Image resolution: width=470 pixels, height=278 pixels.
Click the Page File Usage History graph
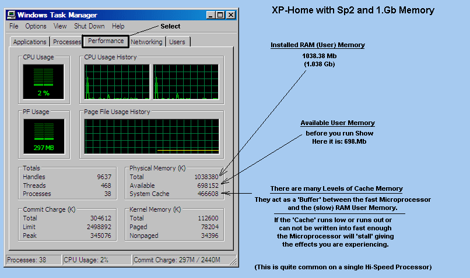pyautogui.click(x=152, y=136)
